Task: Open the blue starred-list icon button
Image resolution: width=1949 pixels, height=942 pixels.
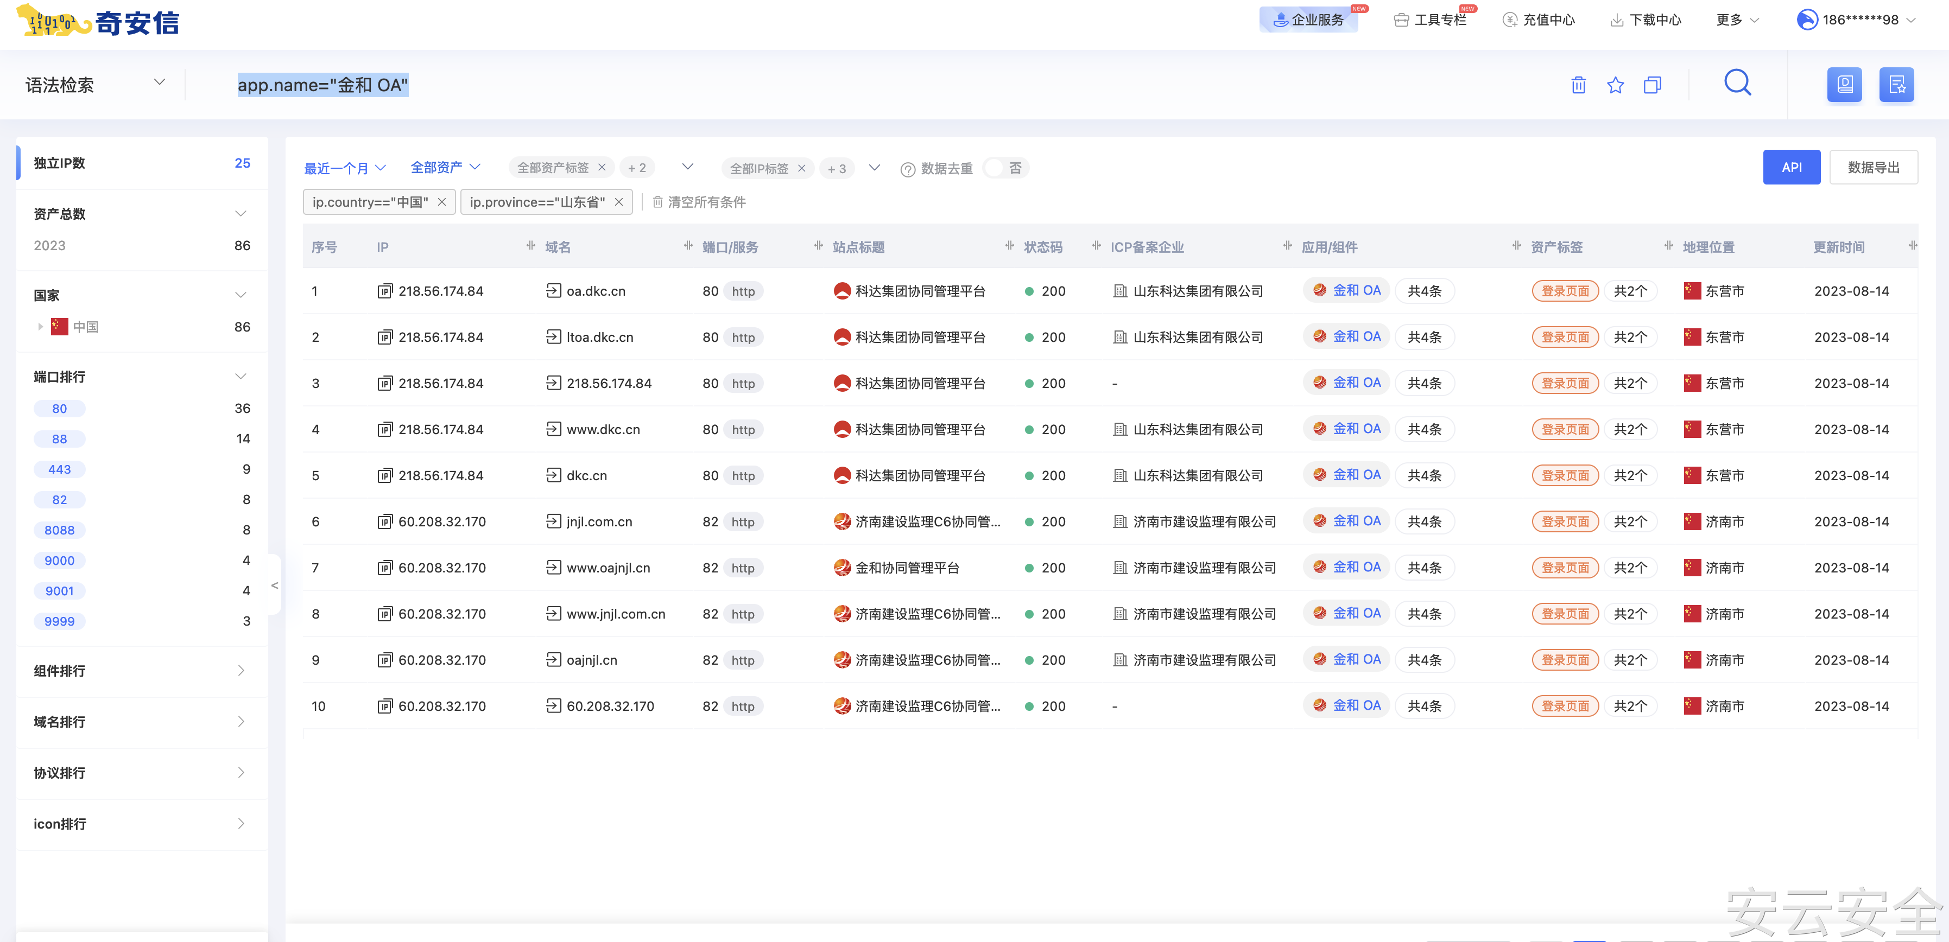Action: [x=1897, y=85]
